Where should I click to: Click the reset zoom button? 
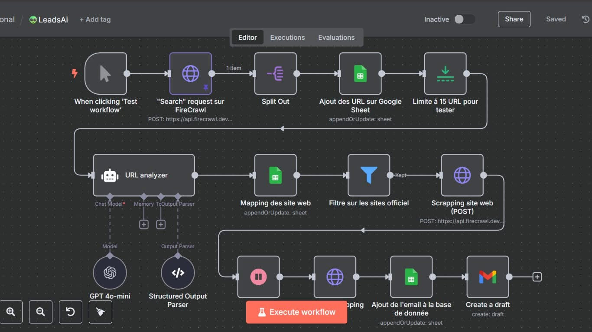coord(71,312)
